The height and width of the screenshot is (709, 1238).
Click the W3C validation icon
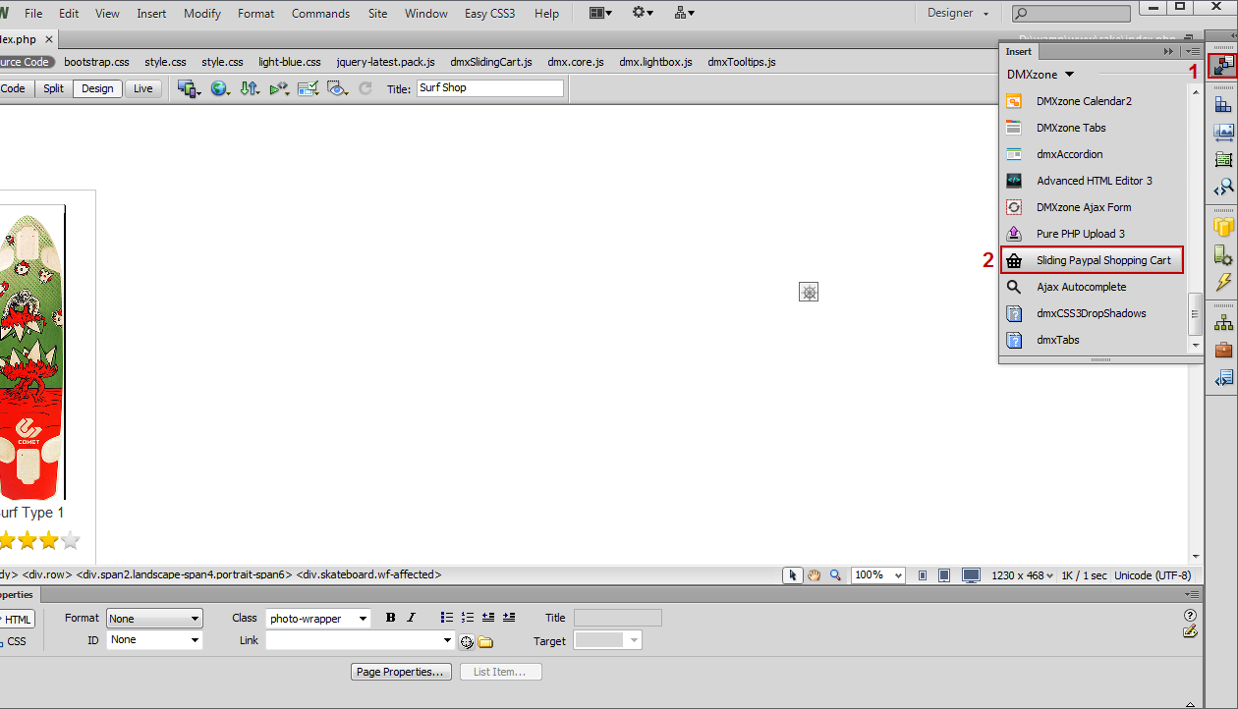click(279, 88)
